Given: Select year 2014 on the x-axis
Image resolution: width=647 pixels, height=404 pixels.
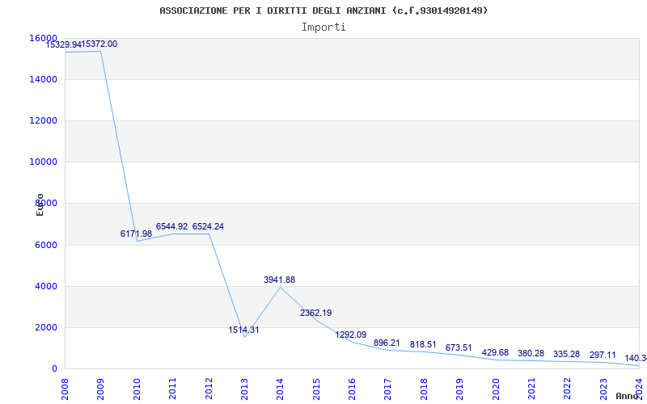Looking at the screenshot, I should (x=280, y=389).
